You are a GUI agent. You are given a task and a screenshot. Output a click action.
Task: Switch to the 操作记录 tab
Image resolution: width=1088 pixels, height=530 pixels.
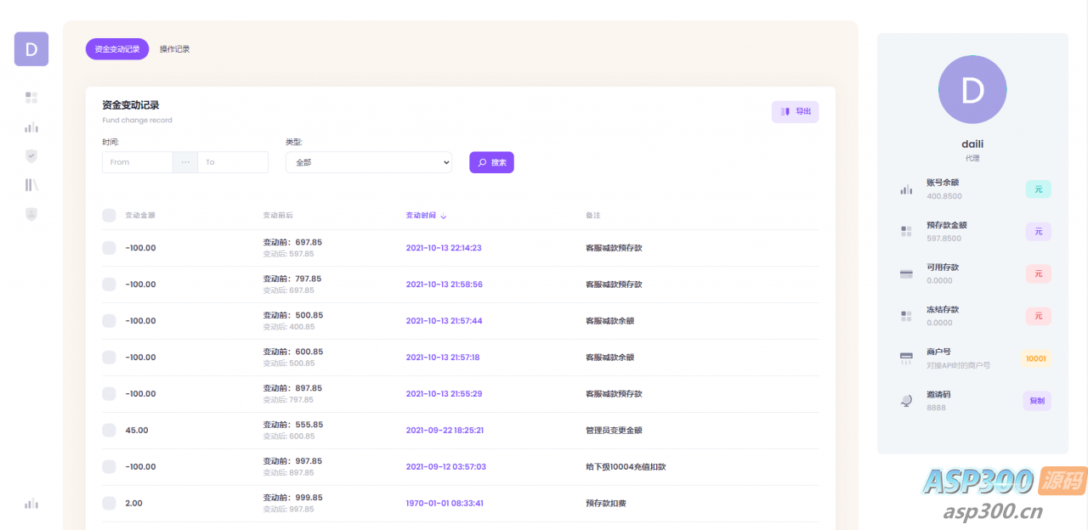click(x=175, y=49)
